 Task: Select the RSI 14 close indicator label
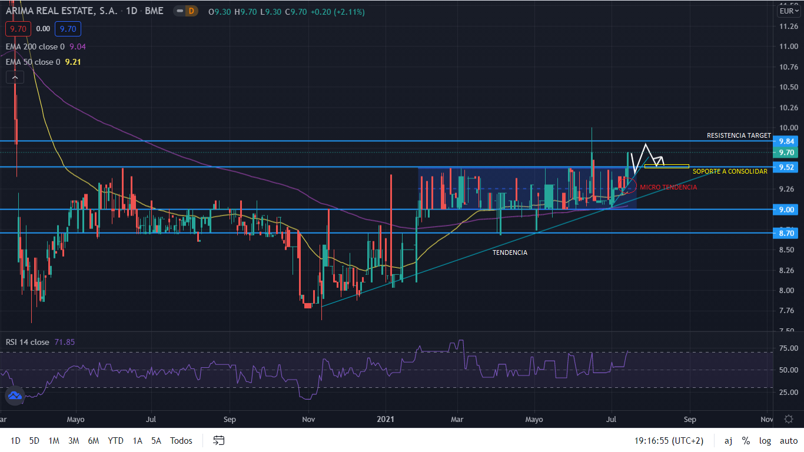(28, 342)
